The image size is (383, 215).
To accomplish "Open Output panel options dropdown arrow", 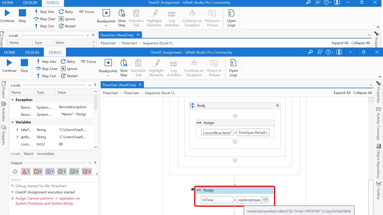I will [x=90, y=163].
